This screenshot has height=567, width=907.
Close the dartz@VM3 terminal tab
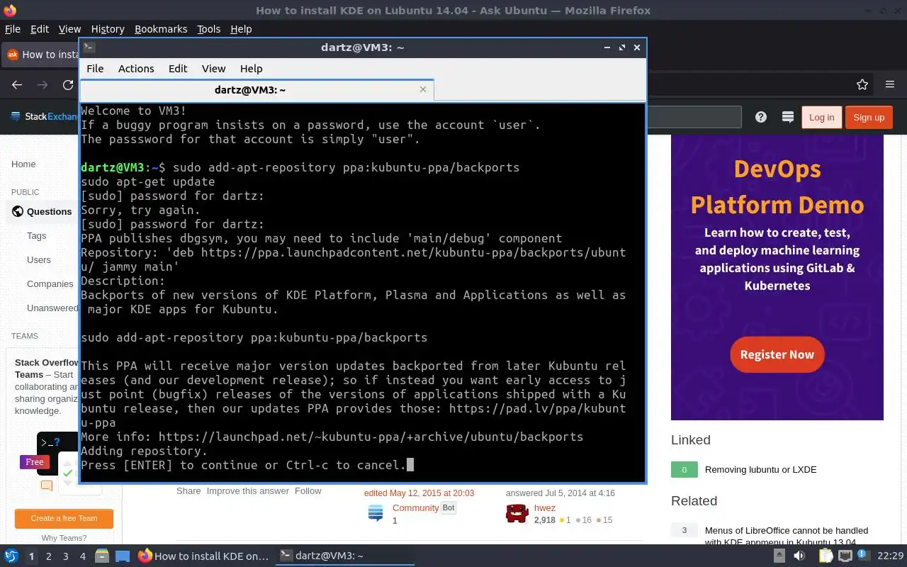(423, 89)
